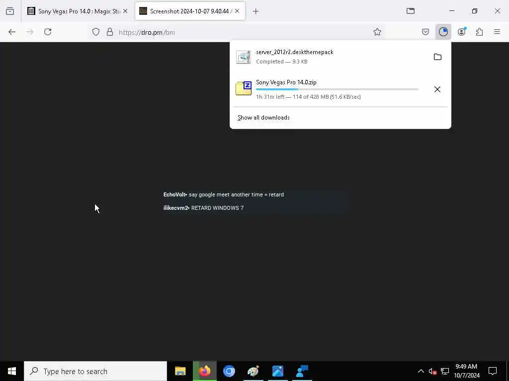
Task: Show server_2012r2 download in folder
Action: click(x=437, y=57)
